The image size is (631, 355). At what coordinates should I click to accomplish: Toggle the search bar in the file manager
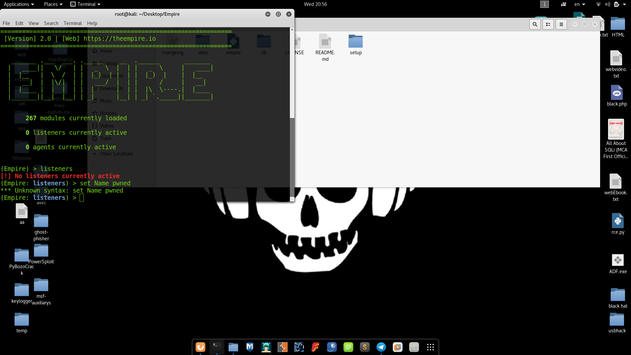(x=535, y=24)
